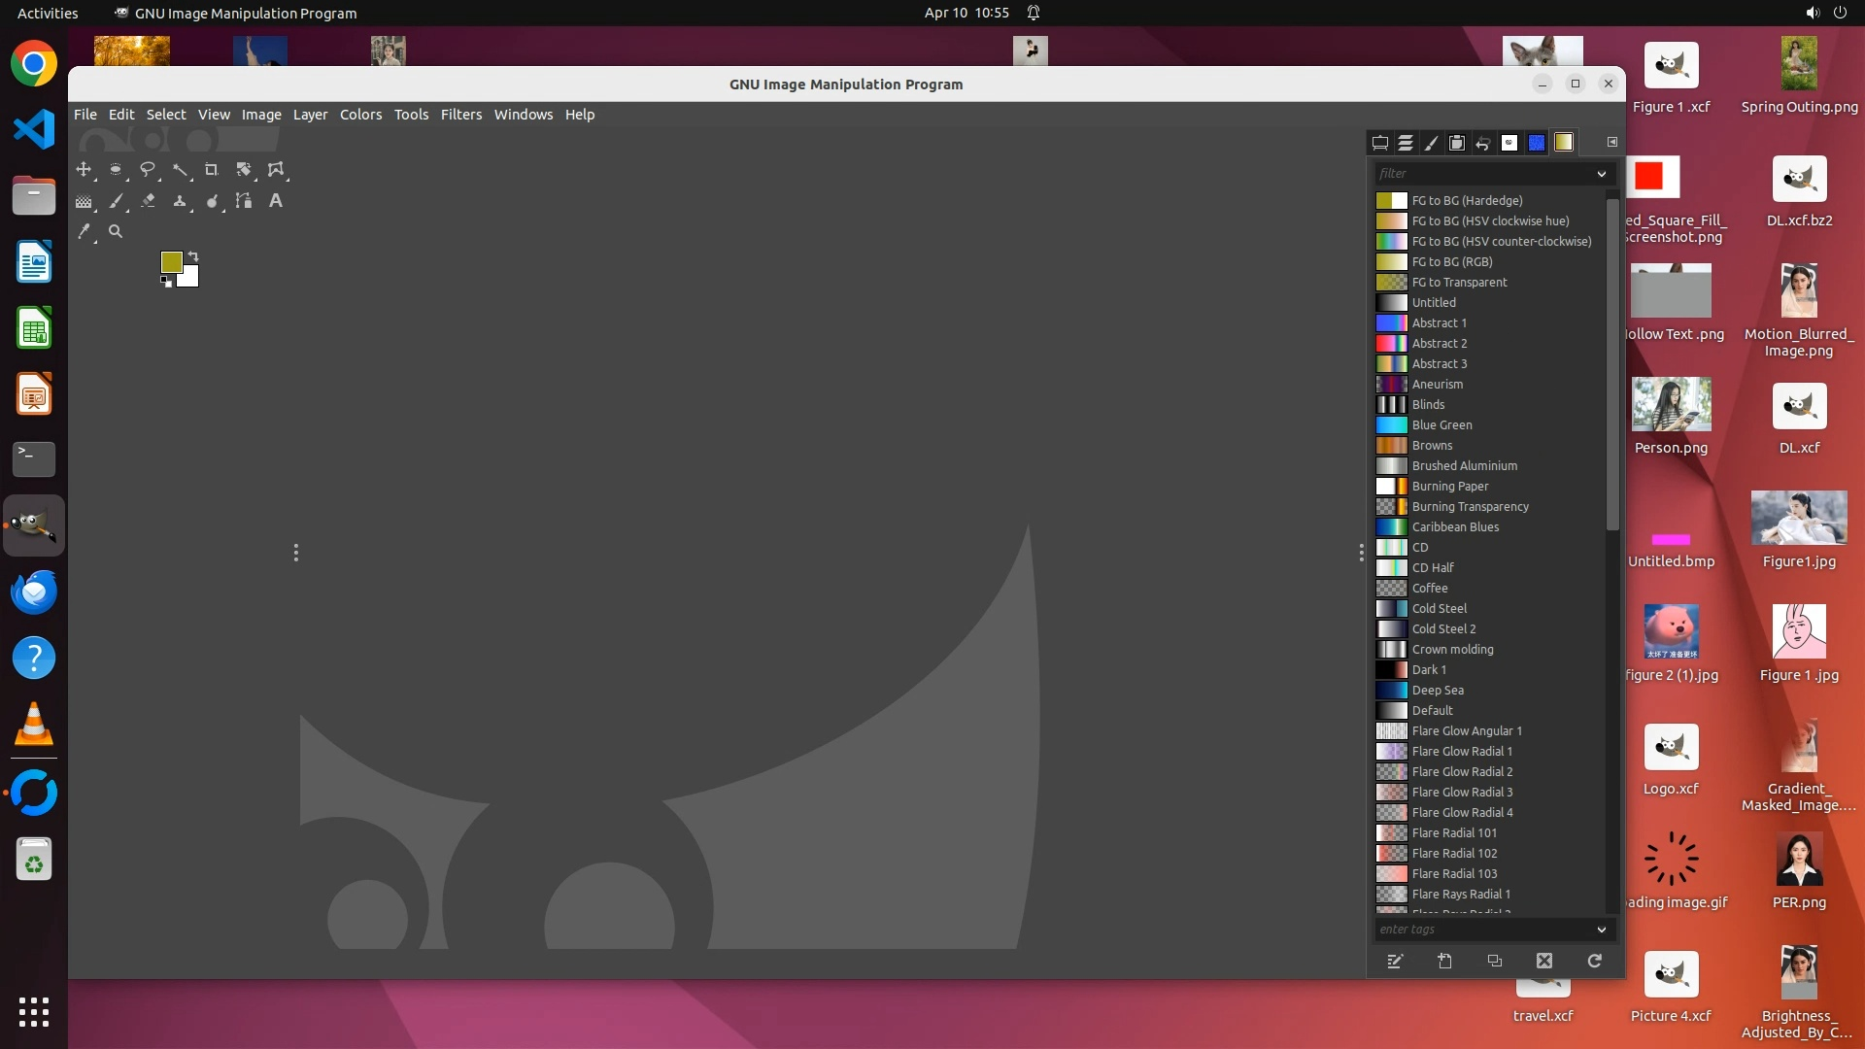Create a new gradient button
The height and width of the screenshot is (1049, 1865).
[1444, 961]
